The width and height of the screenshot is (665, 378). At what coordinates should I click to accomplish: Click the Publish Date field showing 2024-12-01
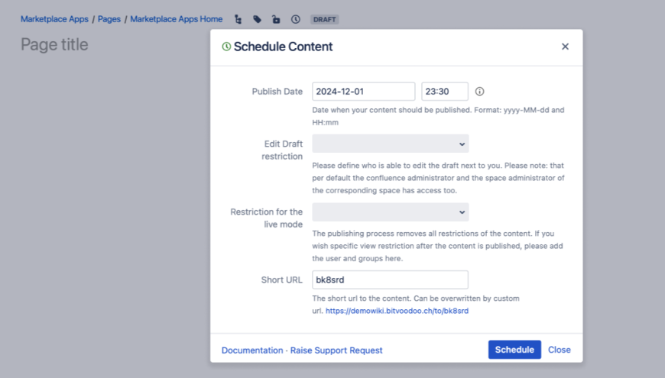pos(363,92)
